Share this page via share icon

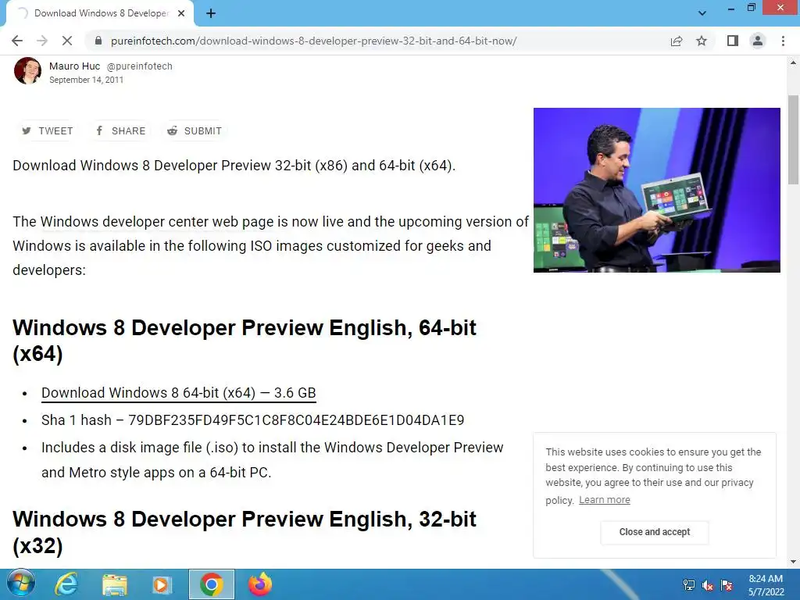677,41
